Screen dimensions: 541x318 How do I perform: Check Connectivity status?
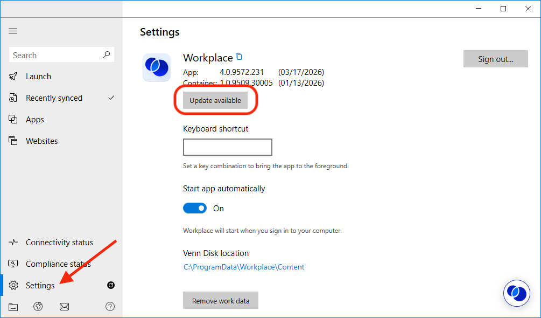59,242
